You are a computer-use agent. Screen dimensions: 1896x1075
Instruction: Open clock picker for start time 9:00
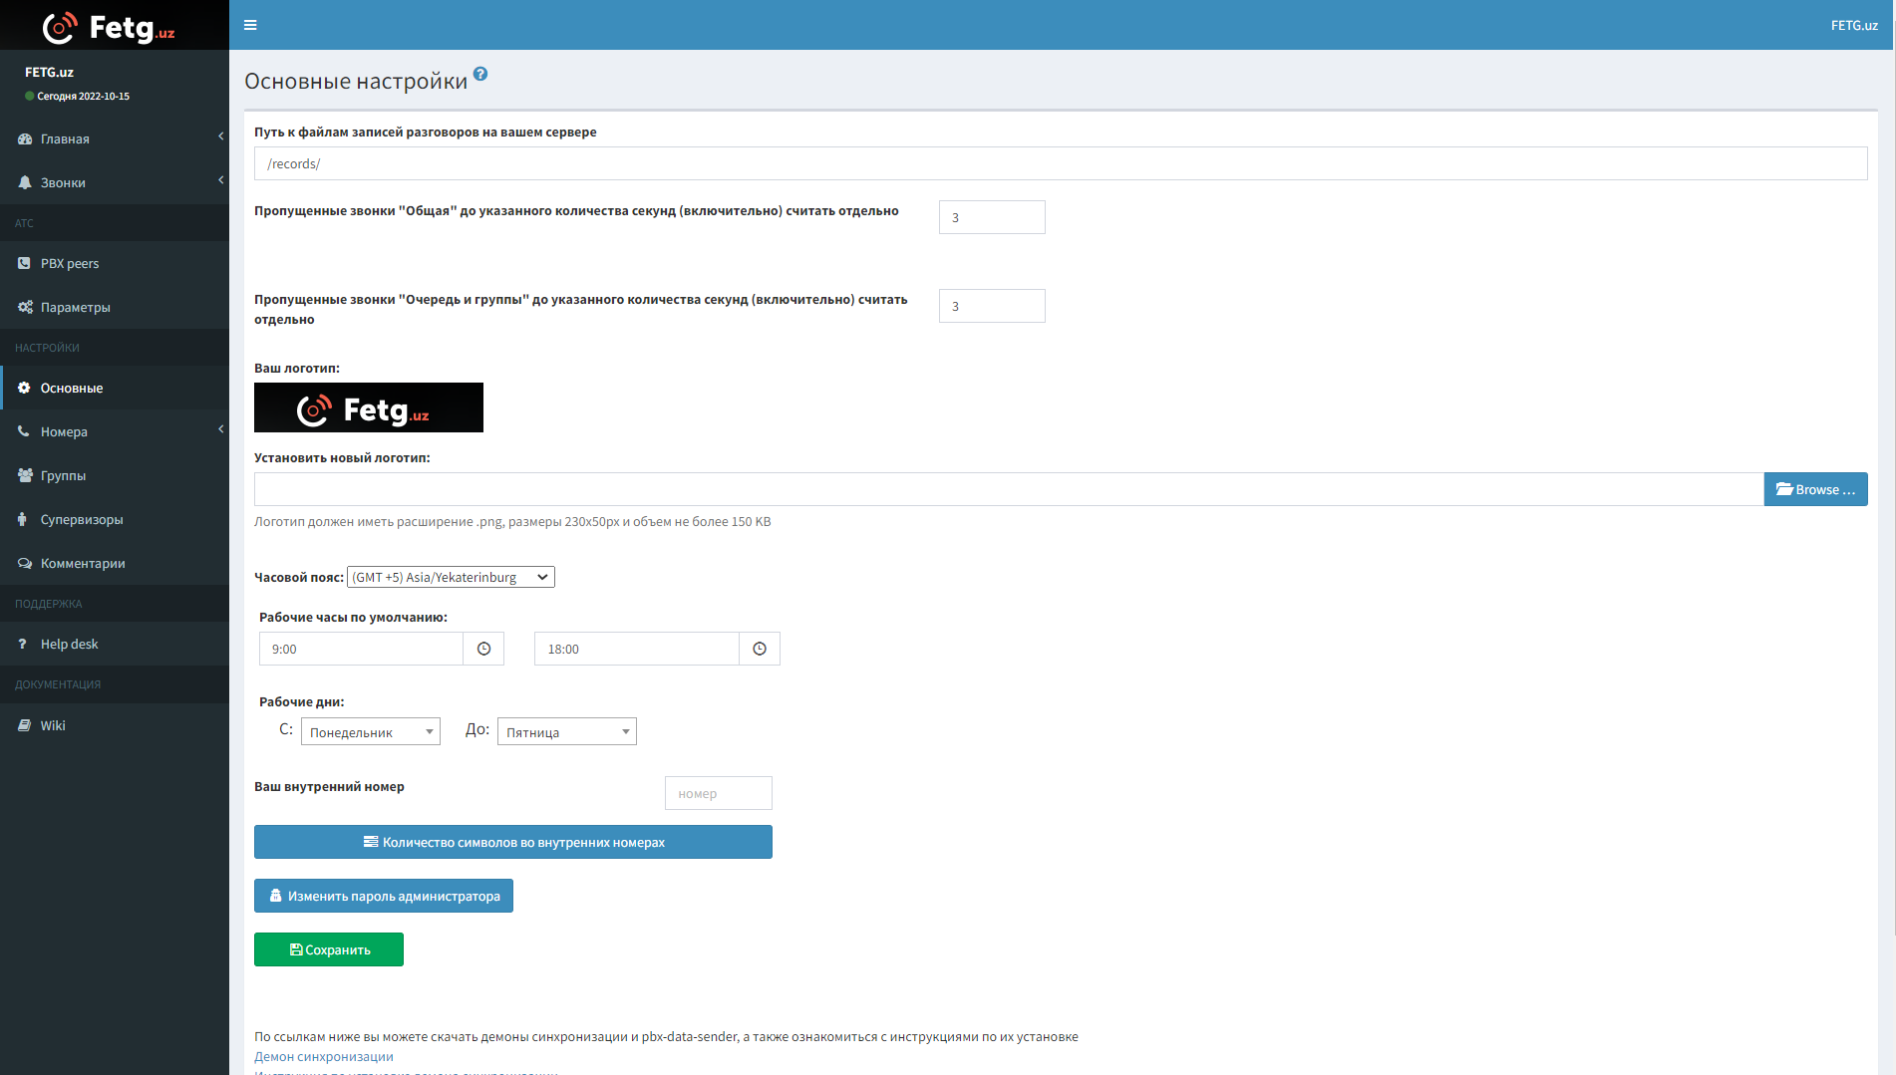483,649
